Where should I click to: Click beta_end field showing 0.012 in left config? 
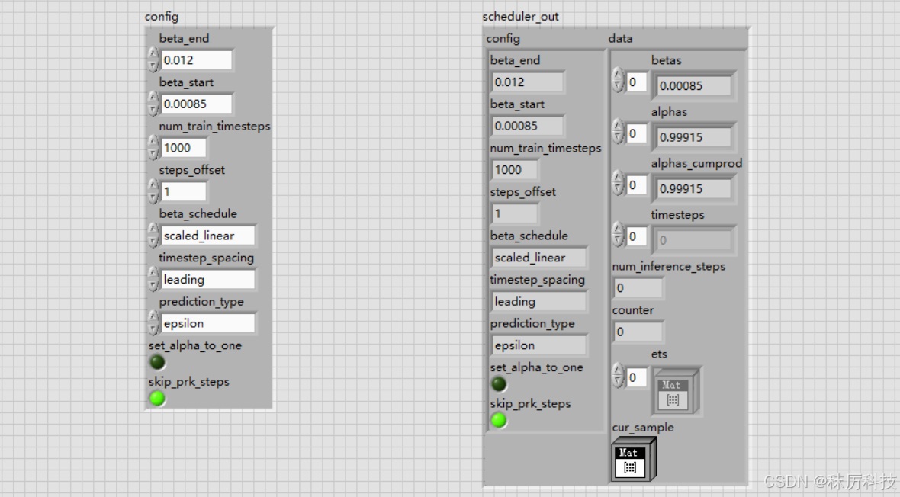click(x=196, y=59)
